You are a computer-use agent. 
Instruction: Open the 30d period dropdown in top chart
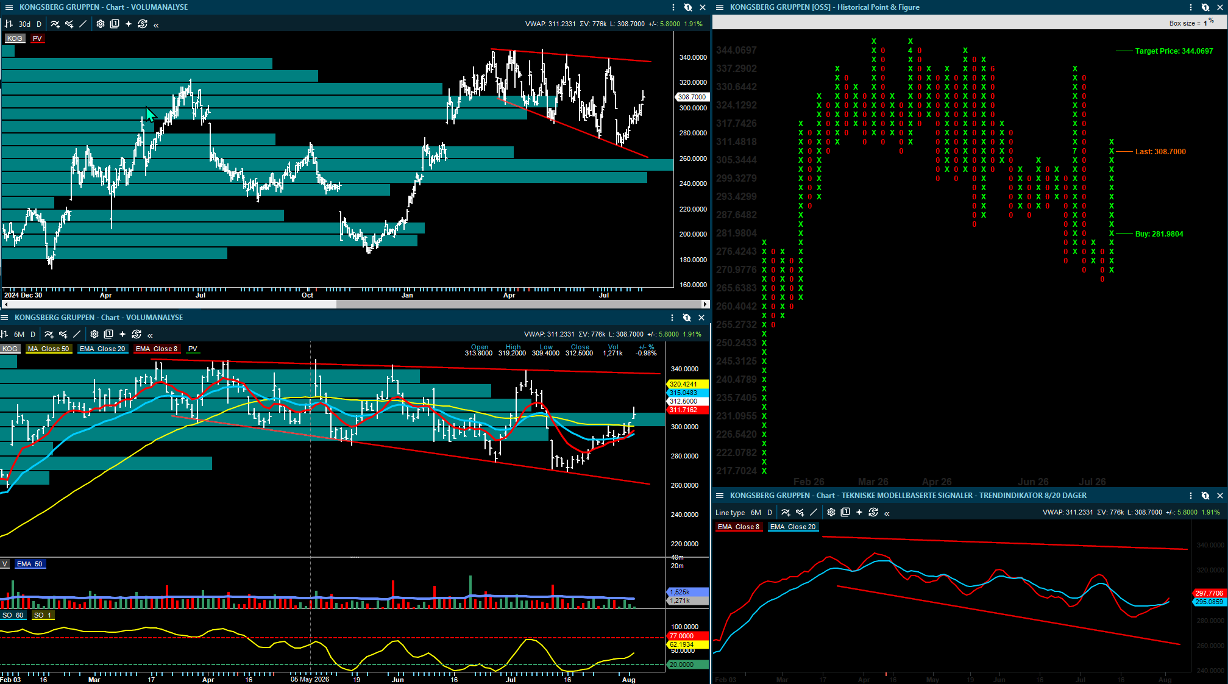click(x=24, y=24)
